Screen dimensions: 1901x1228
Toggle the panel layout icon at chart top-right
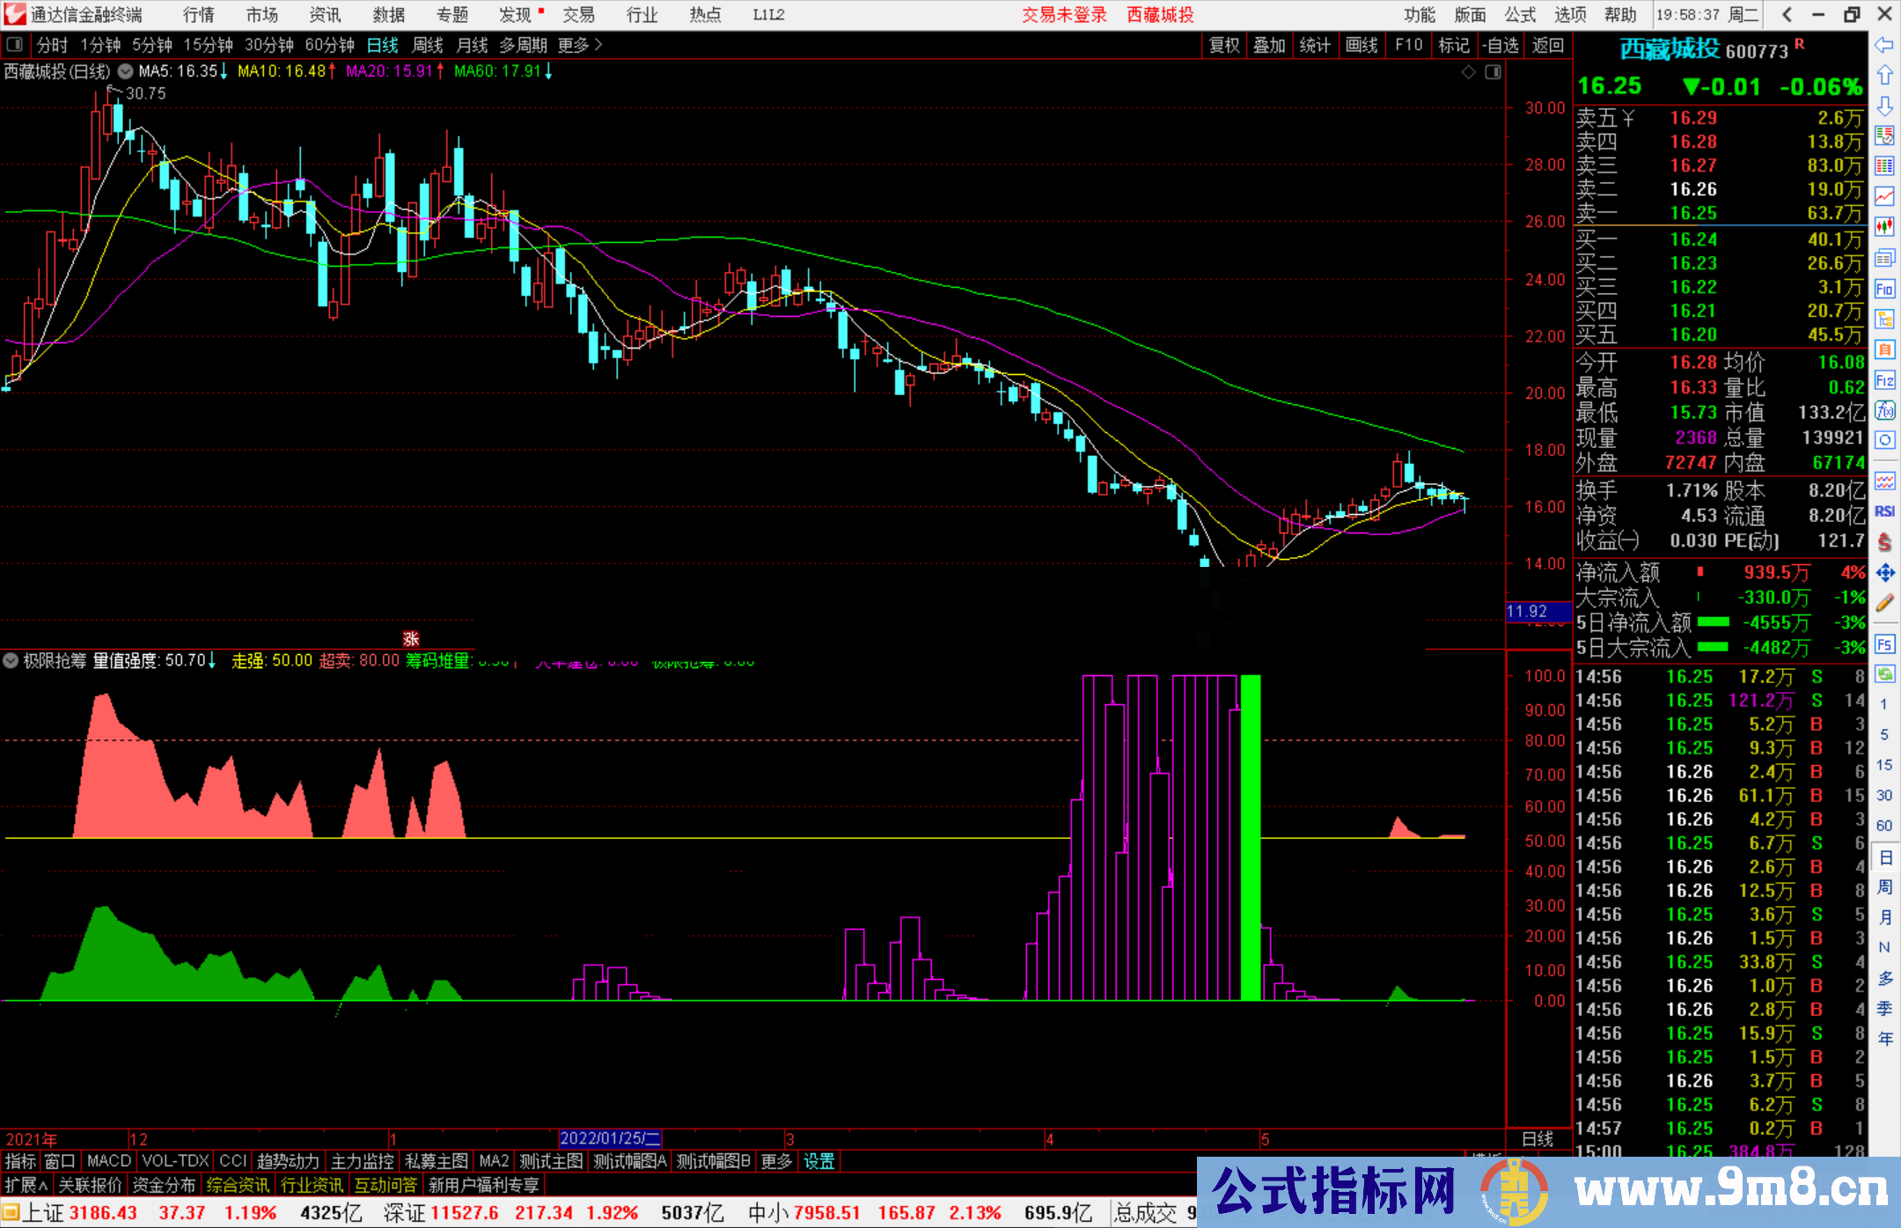pyautogui.click(x=1493, y=72)
